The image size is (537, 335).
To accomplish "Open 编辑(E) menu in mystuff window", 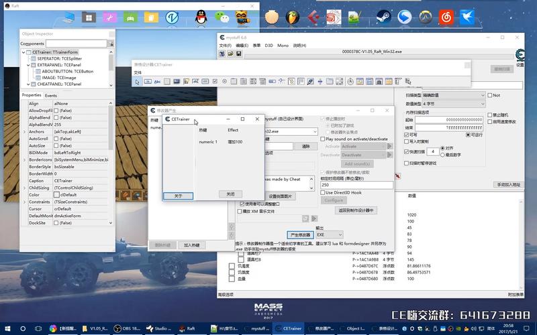I will [242, 46].
